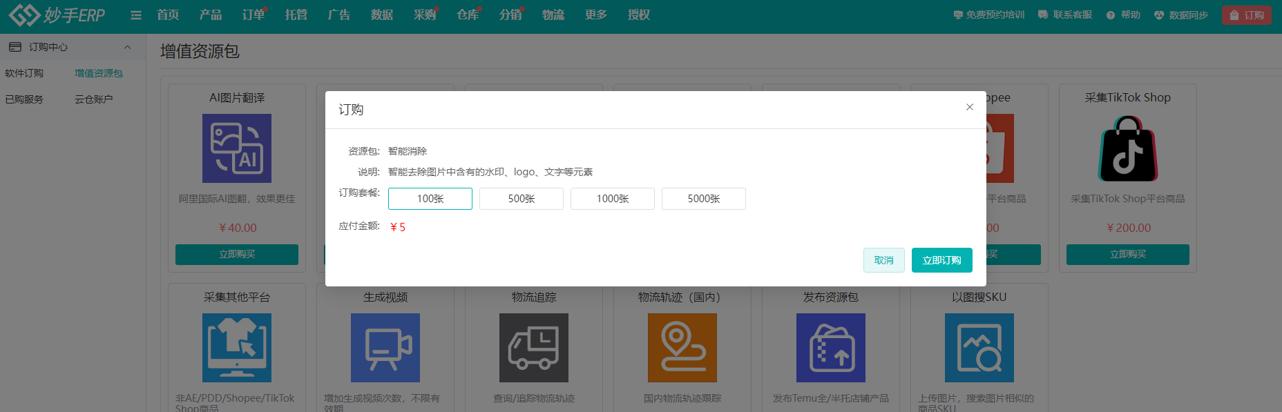Click 免费预约培训 link
1282x412 pixels.
coord(989,15)
